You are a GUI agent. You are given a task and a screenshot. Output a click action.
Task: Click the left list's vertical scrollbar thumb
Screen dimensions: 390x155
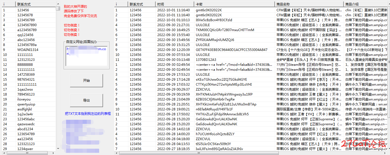pyautogui.click(x=58, y=8)
